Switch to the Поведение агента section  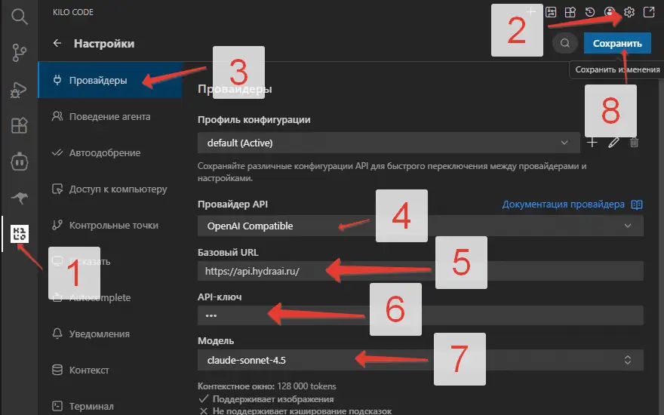[x=109, y=117]
